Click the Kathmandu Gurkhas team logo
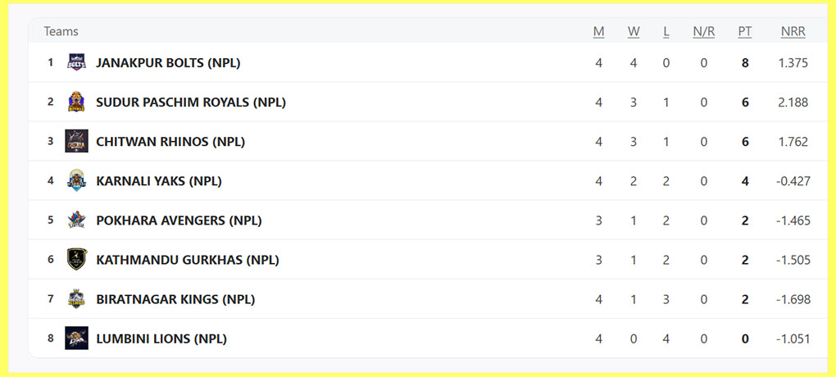 [x=76, y=259]
